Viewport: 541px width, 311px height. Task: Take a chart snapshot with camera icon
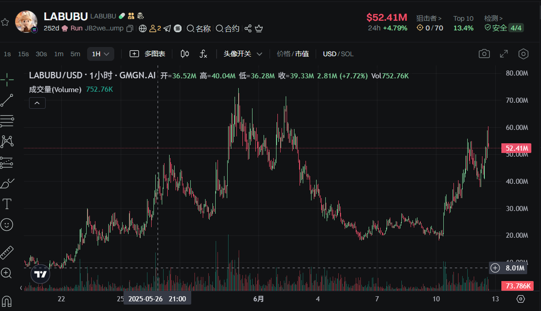pyautogui.click(x=484, y=54)
